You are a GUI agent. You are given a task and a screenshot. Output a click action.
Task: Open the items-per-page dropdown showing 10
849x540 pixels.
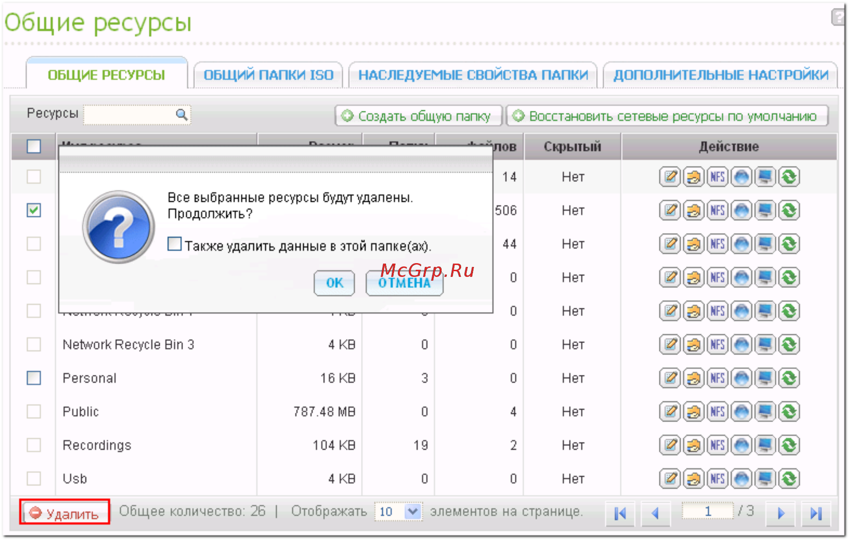pos(398,512)
